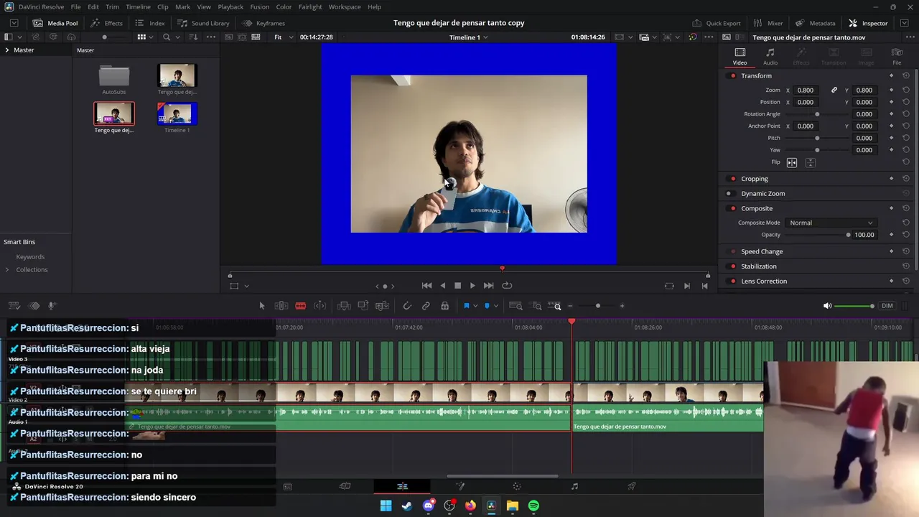Viewport: 919px width, 517px height.
Task: Click the Opacity value field
Action: tap(864, 235)
